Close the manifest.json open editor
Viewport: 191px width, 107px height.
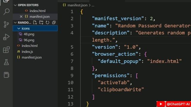(x=21, y=17)
